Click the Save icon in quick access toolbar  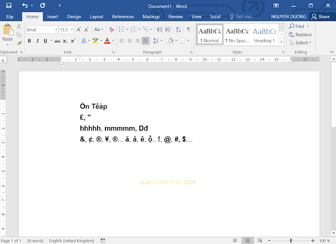pos(9,5)
